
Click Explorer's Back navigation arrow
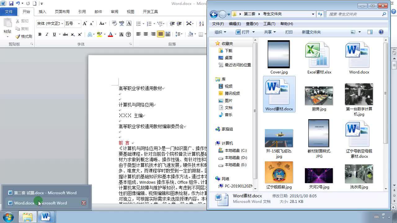[x=213, y=14]
